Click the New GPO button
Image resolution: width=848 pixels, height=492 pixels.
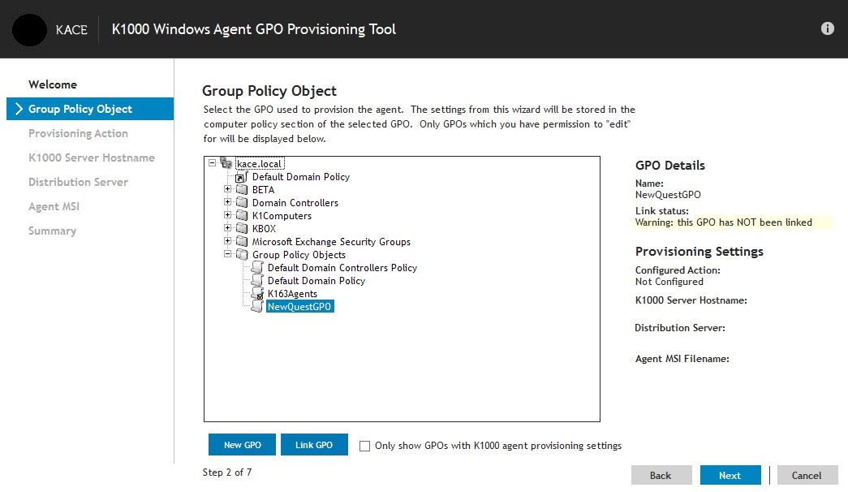point(242,445)
